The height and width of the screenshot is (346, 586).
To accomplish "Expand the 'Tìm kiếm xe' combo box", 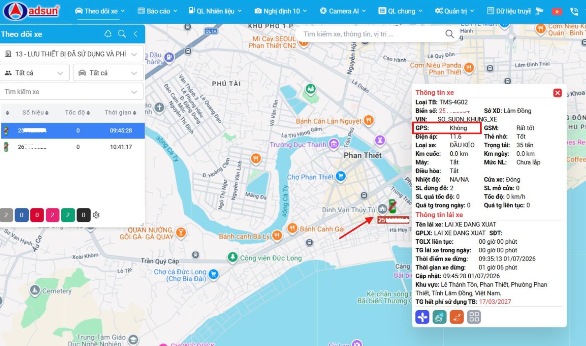I will point(71,92).
